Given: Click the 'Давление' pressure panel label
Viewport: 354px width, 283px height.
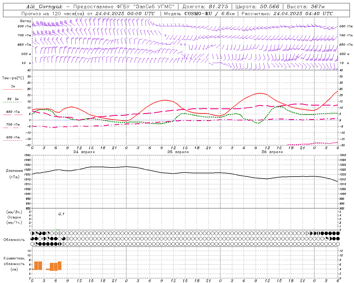Looking at the screenshot, I should 14,171.
